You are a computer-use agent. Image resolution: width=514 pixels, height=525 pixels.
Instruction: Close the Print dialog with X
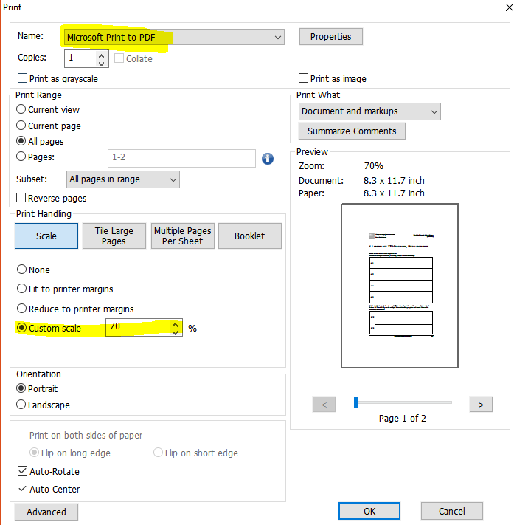tap(509, 7)
